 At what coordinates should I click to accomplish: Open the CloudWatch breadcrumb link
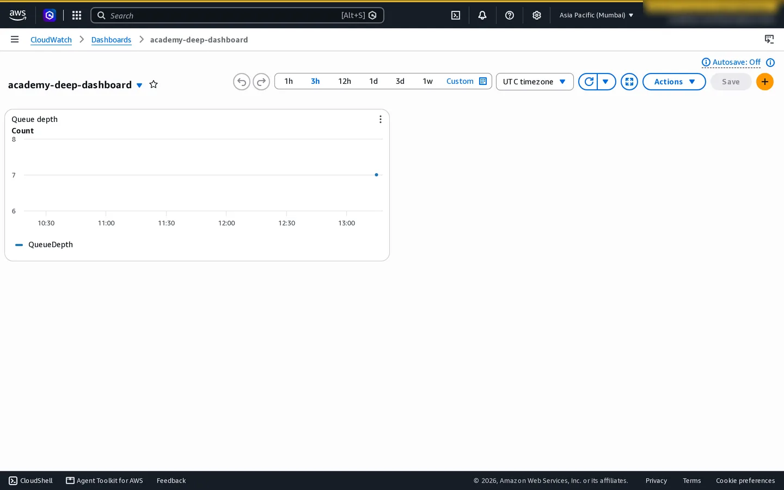coord(51,40)
